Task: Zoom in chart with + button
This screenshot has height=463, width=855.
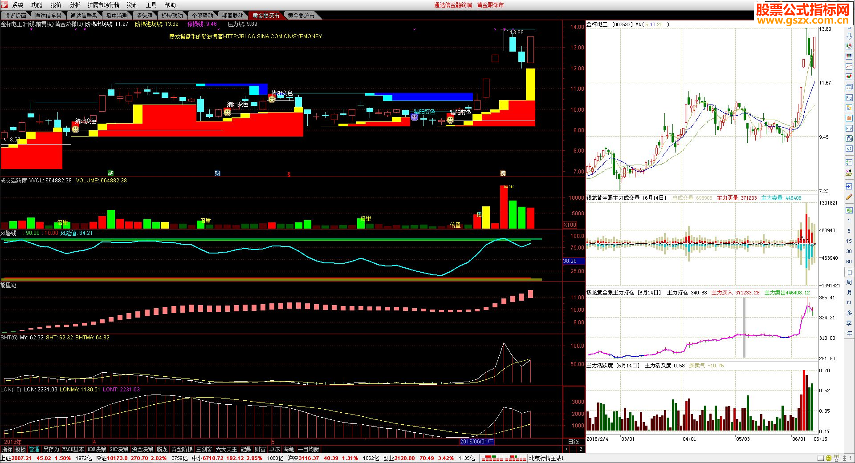Action: 566,449
